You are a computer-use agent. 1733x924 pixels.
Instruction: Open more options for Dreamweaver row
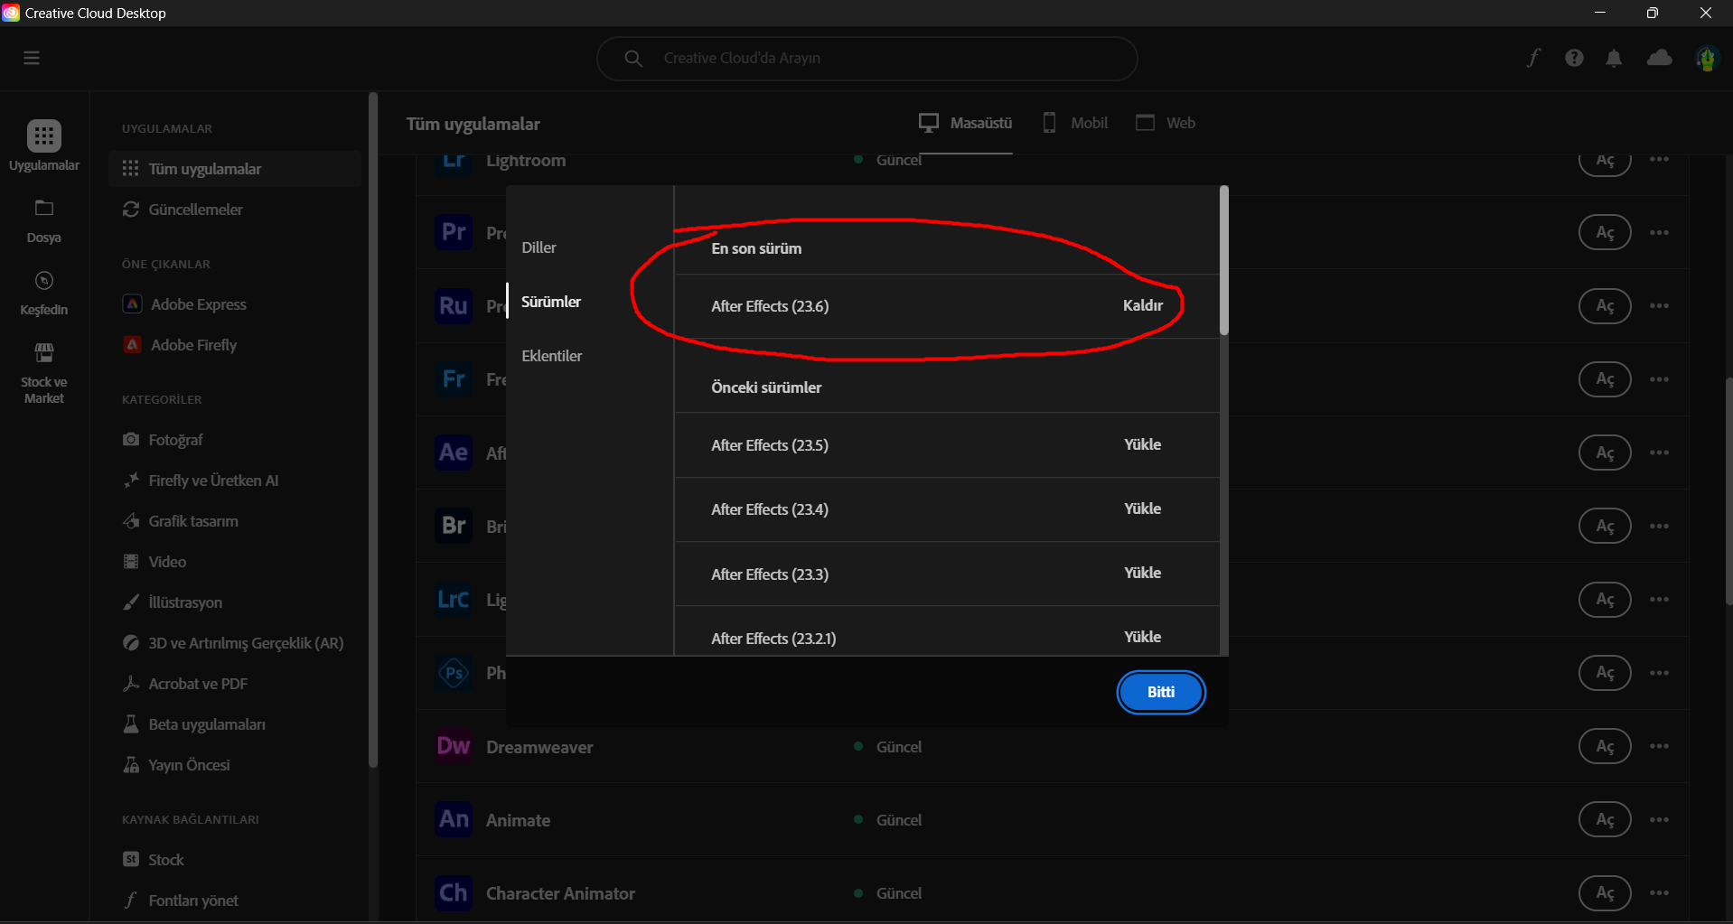pos(1659,746)
